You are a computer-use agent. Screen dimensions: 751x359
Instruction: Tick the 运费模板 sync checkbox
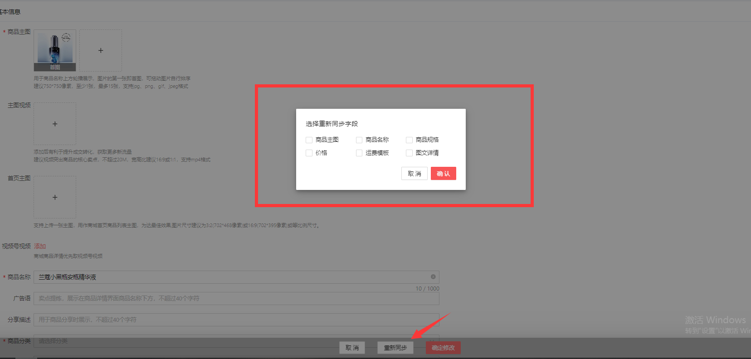click(x=359, y=153)
